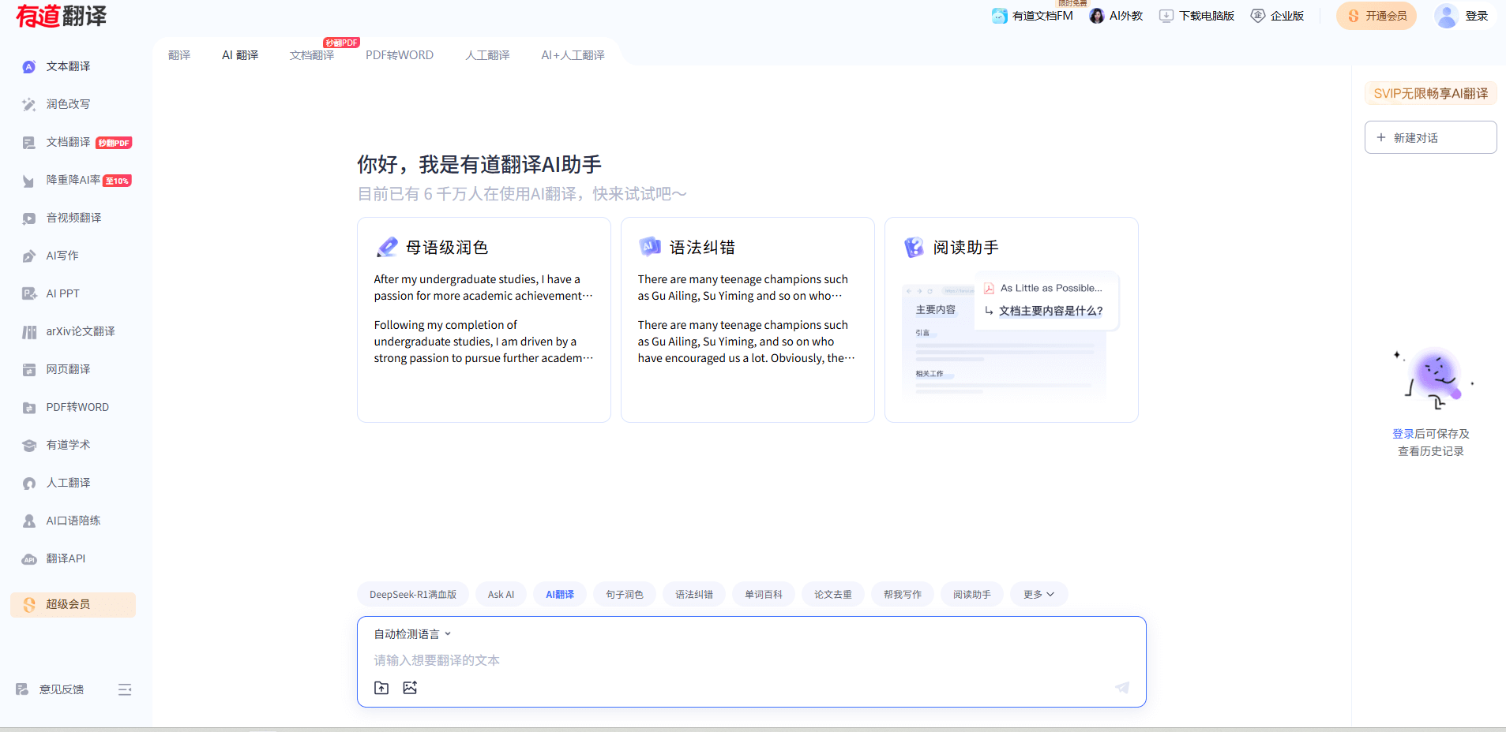This screenshot has width=1506, height=732.
Task: Select the 文档翻译 sidebar icon
Action: pos(29,143)
